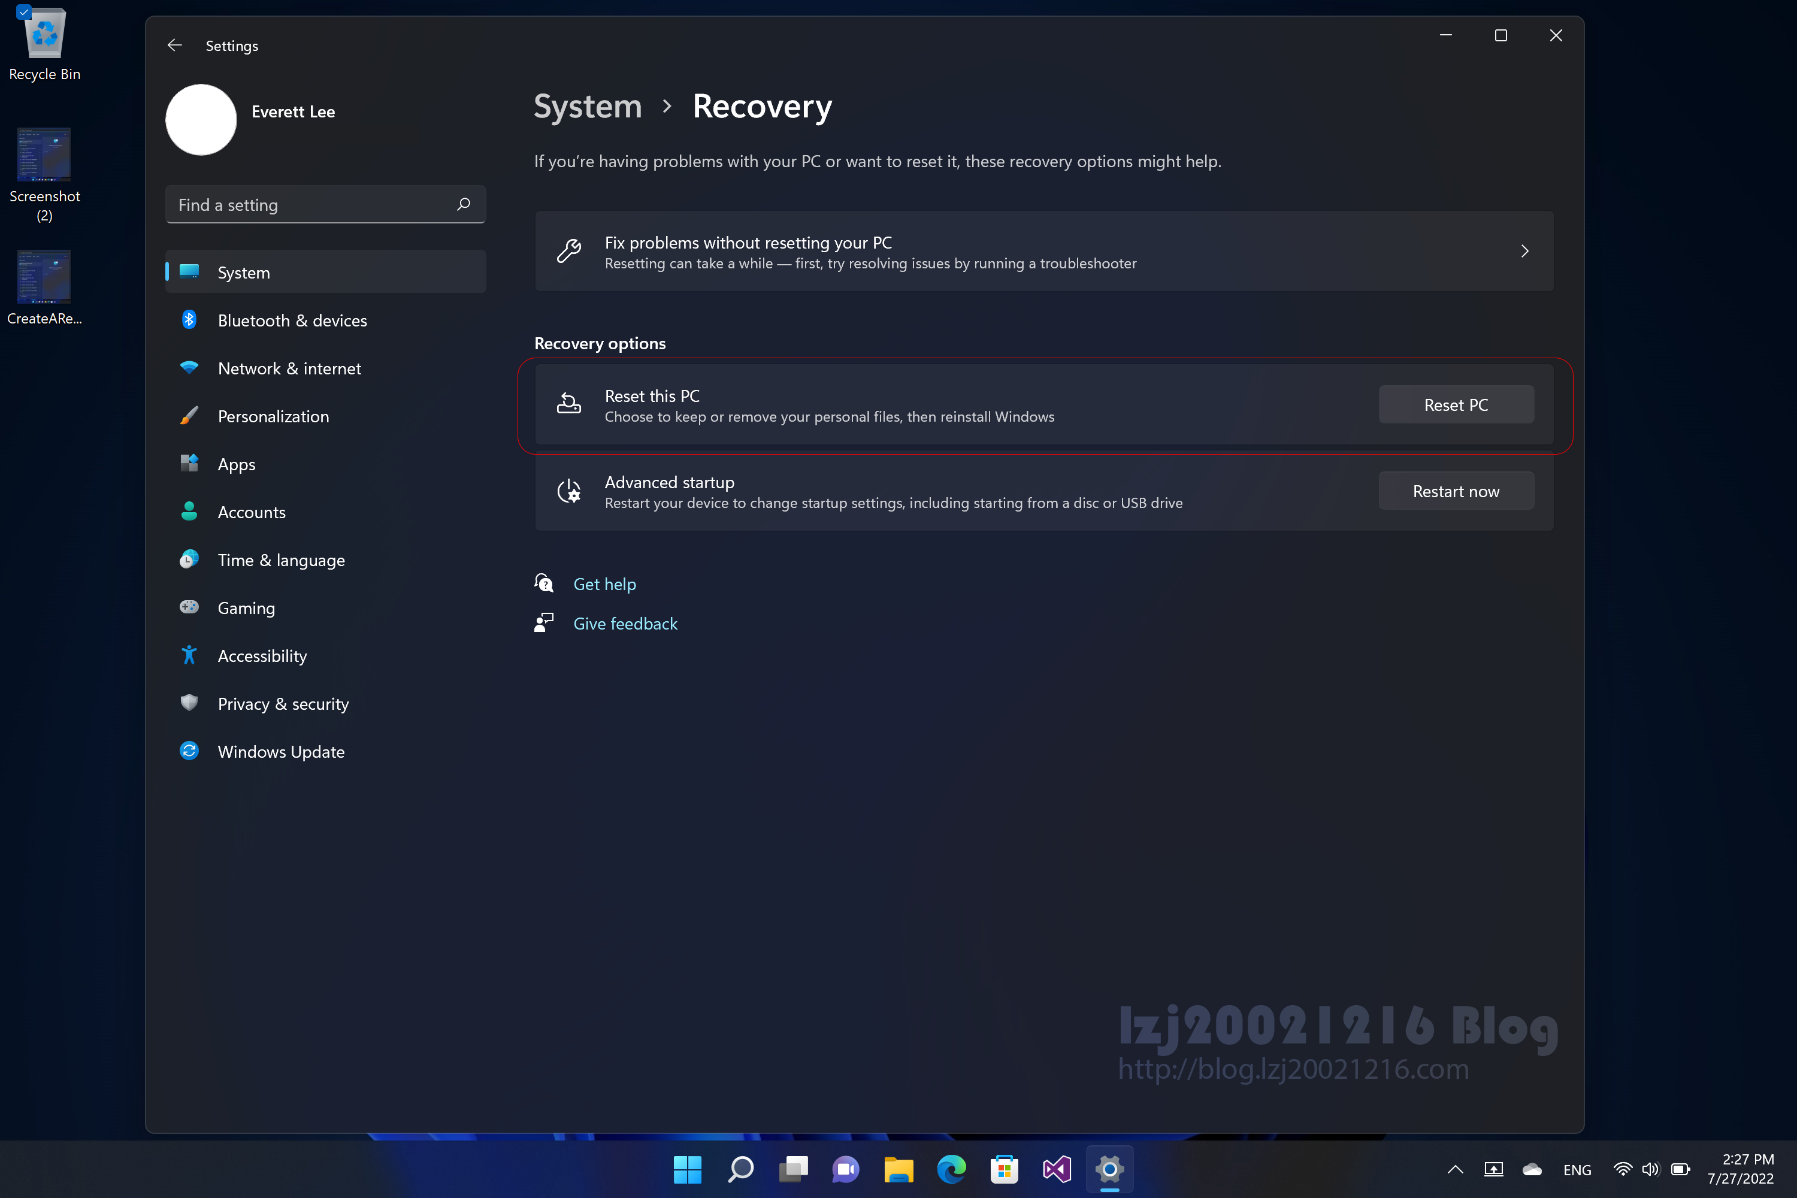Expand Fix problems without resetting chevron
The image size is (1797, 1198).
[1524, 252]
